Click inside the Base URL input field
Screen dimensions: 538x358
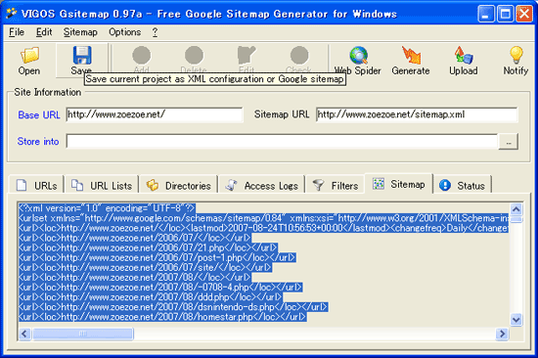(155, 114)
